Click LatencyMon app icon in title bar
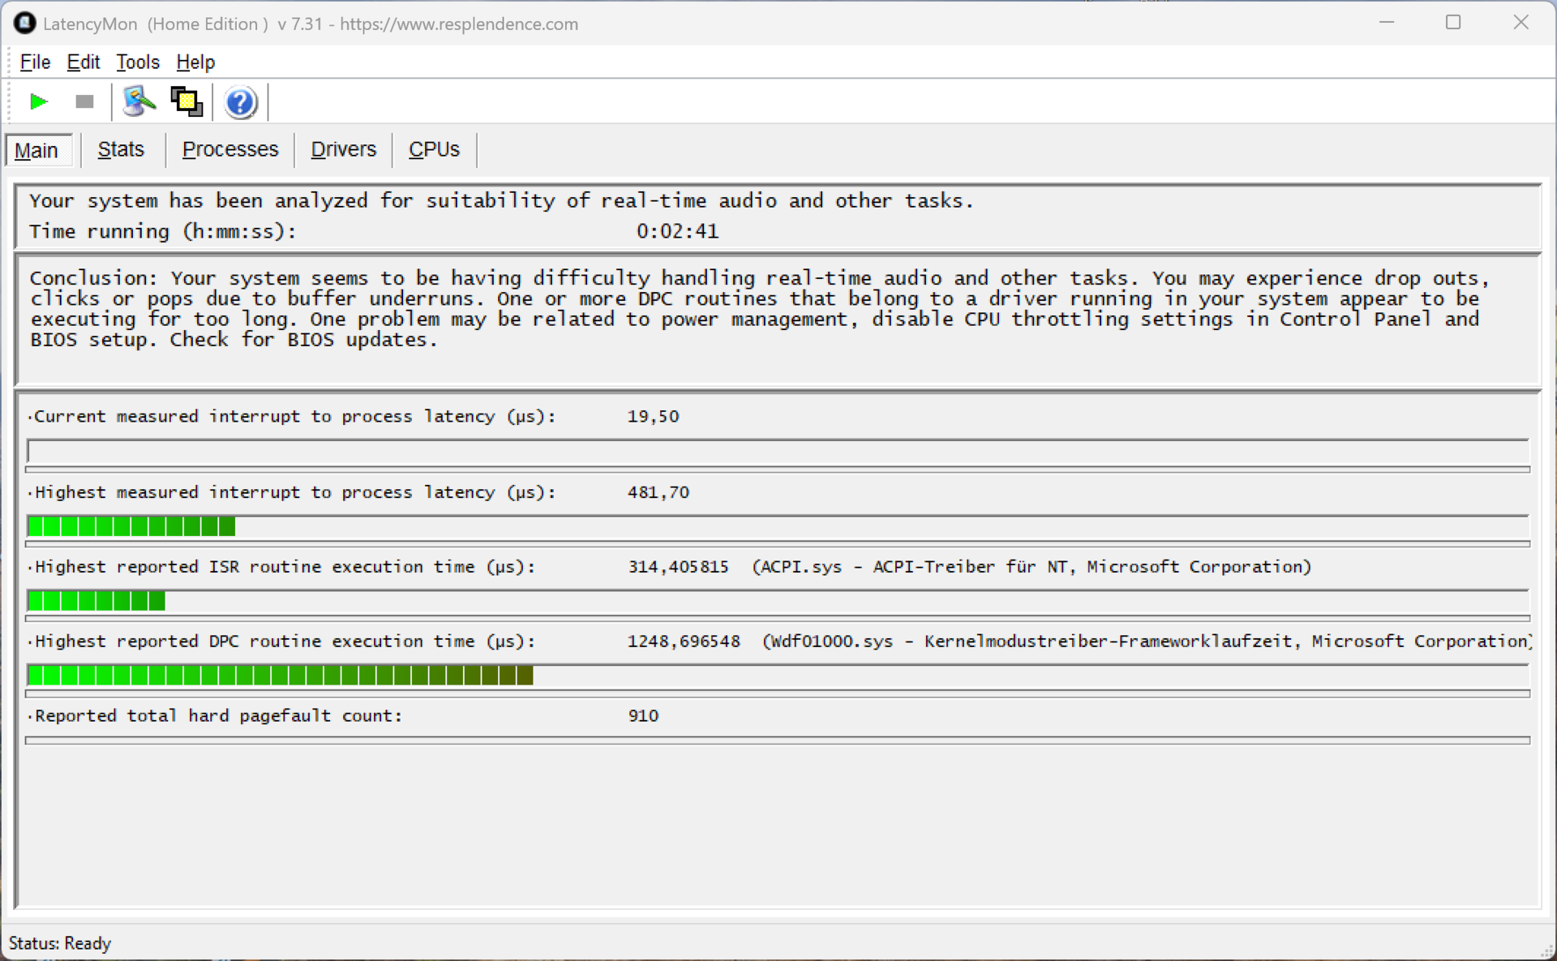 [x=24, y=24]
